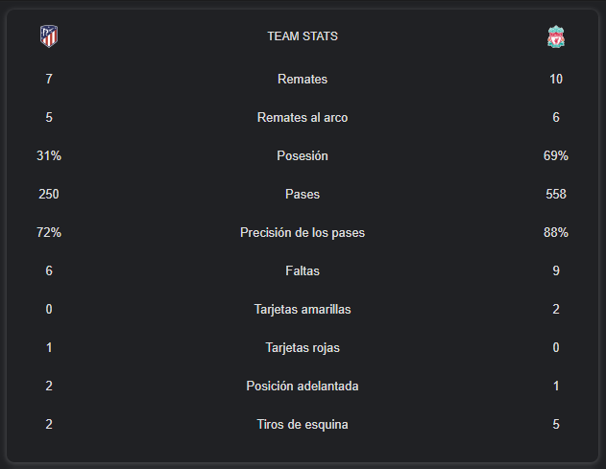Viewport: 606px width, 469px height.
Task: Click the Posesión stat label
Action: click(303, 156)
